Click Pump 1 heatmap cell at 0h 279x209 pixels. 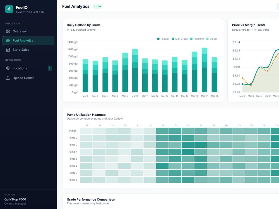(86, 131)
